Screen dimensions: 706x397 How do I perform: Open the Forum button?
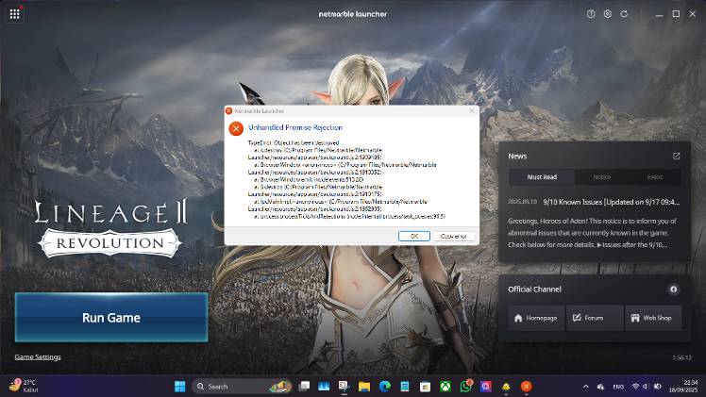pyautogui.click(x=595, y=318)
